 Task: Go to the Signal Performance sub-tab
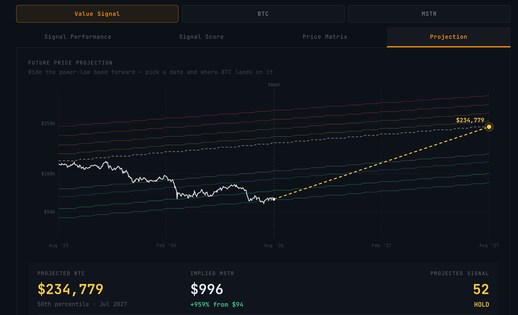click(x=78, y=37)
